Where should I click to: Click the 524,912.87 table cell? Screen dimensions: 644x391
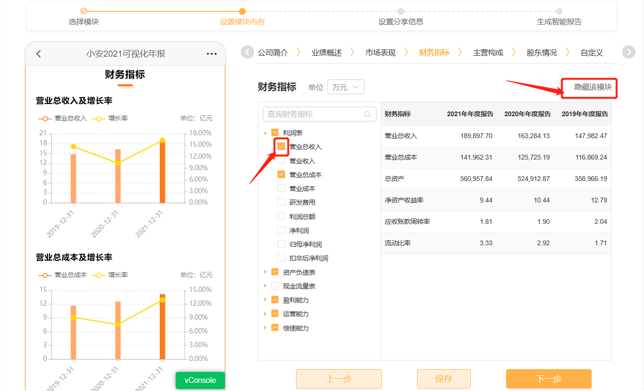534,179
